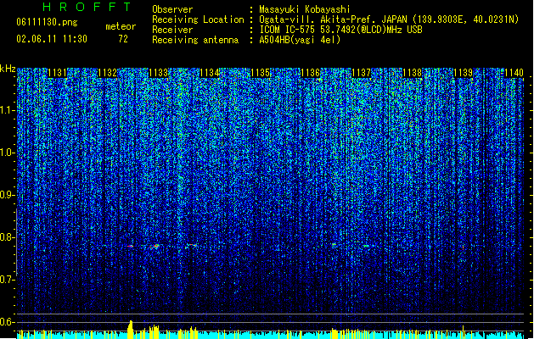Click the 1133 time marker

pyautogui.click(x=159, y=73)
